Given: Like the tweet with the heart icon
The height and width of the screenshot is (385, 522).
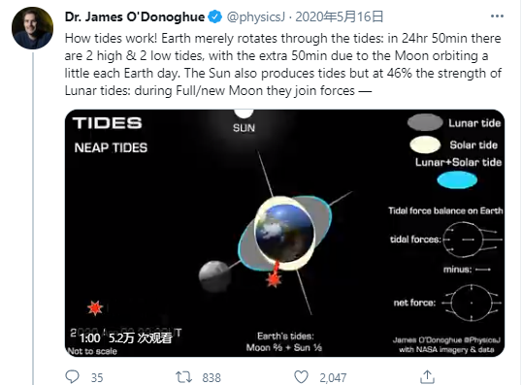Looking at the screenshot, I should click(x=302, y=377).
